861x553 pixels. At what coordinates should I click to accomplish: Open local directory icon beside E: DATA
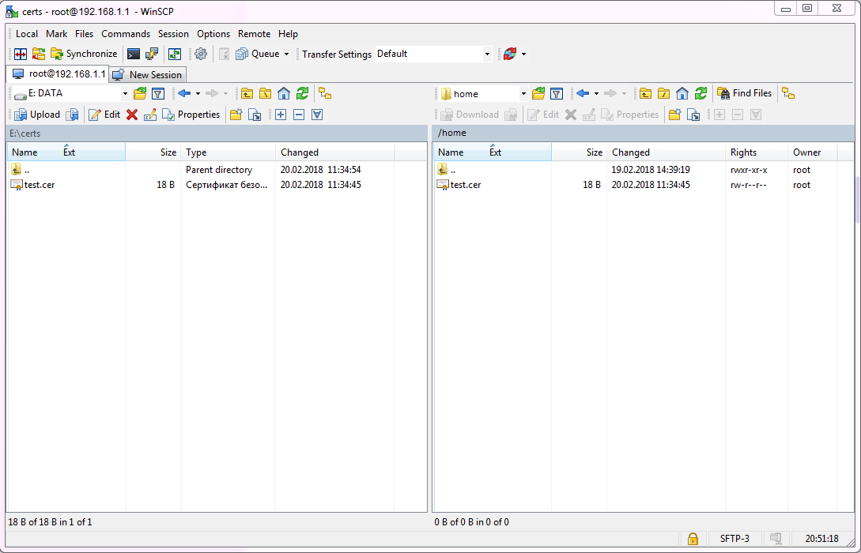[x=140, y=94]
